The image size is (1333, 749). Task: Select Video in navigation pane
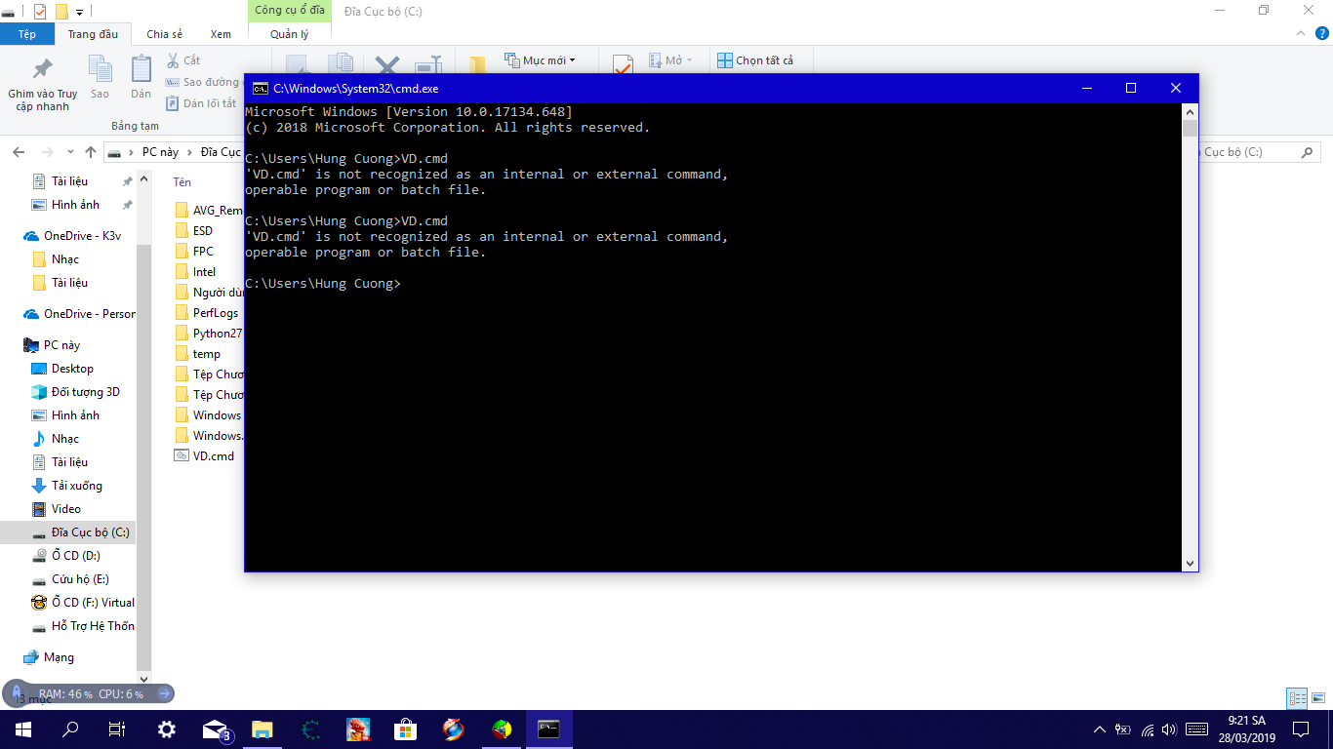65,509
